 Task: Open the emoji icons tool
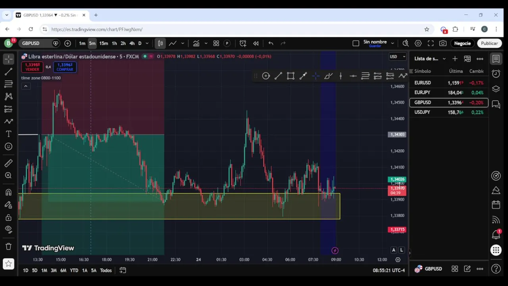(8, 147)
